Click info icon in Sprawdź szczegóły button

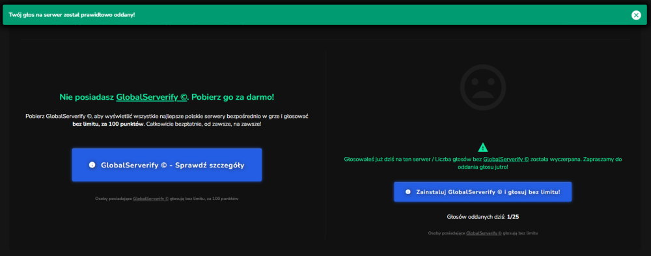tap(92, 165)
